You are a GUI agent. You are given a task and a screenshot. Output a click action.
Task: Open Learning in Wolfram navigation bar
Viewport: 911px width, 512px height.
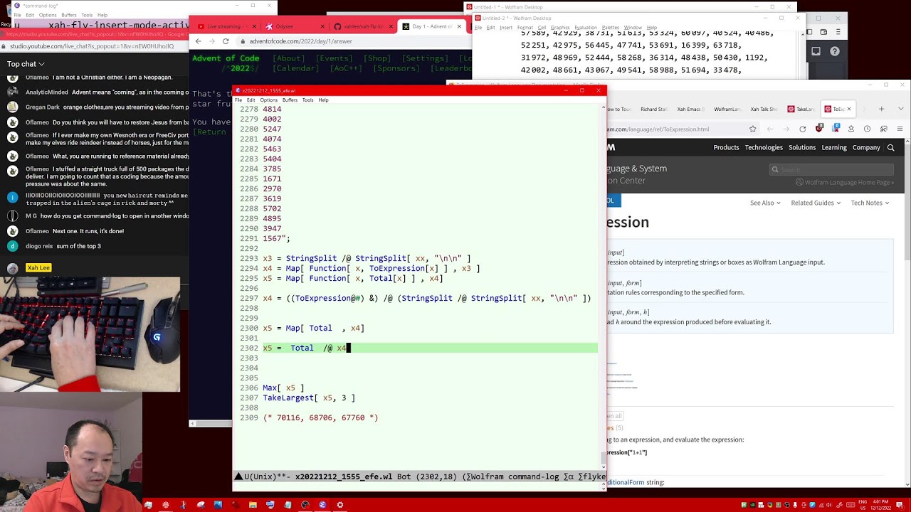[834, 147]
